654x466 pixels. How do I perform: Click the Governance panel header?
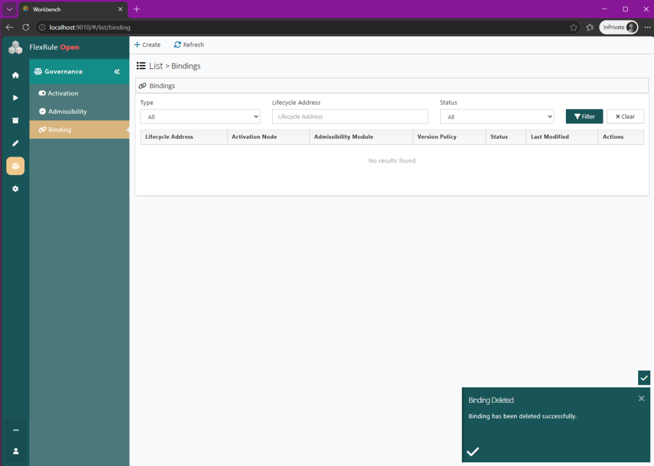tap(79, 72)
